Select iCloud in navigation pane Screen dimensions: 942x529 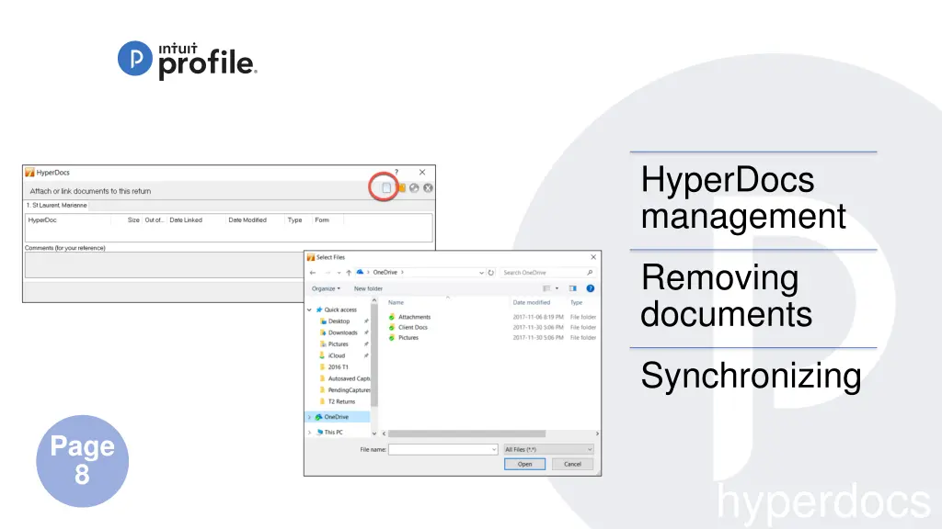click(337, 355)
